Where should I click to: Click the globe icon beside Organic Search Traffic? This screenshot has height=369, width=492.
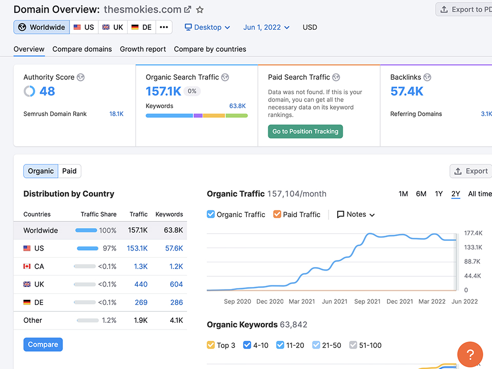point(225,77)
